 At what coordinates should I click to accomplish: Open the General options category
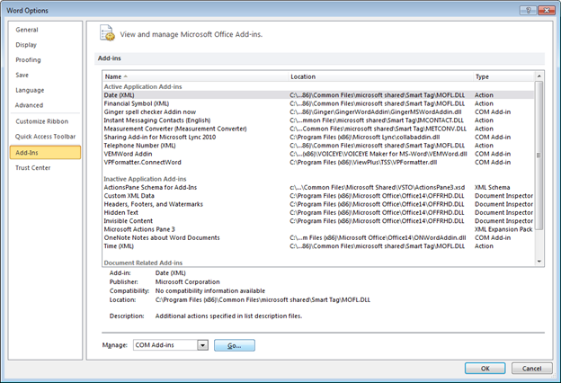[27, 30]
